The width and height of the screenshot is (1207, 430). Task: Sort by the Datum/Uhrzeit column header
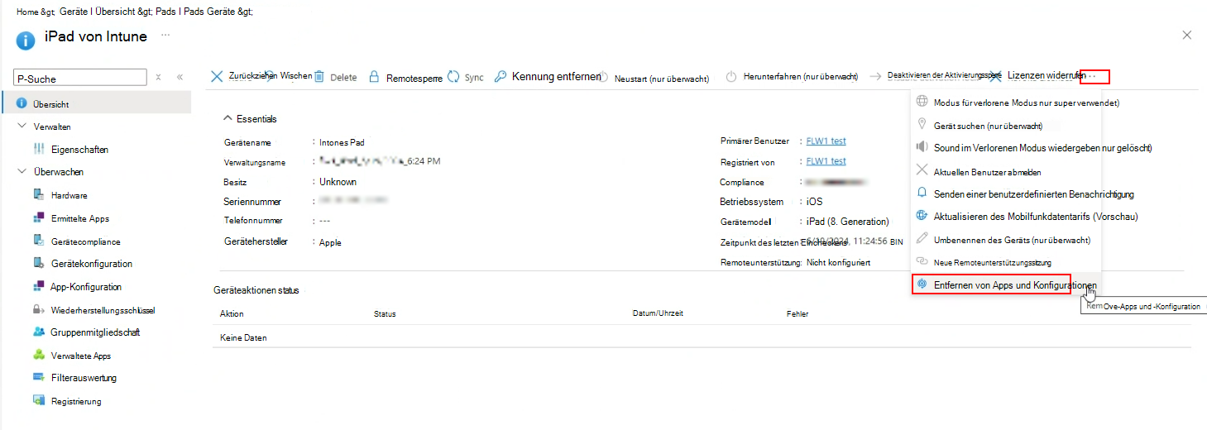658,314
